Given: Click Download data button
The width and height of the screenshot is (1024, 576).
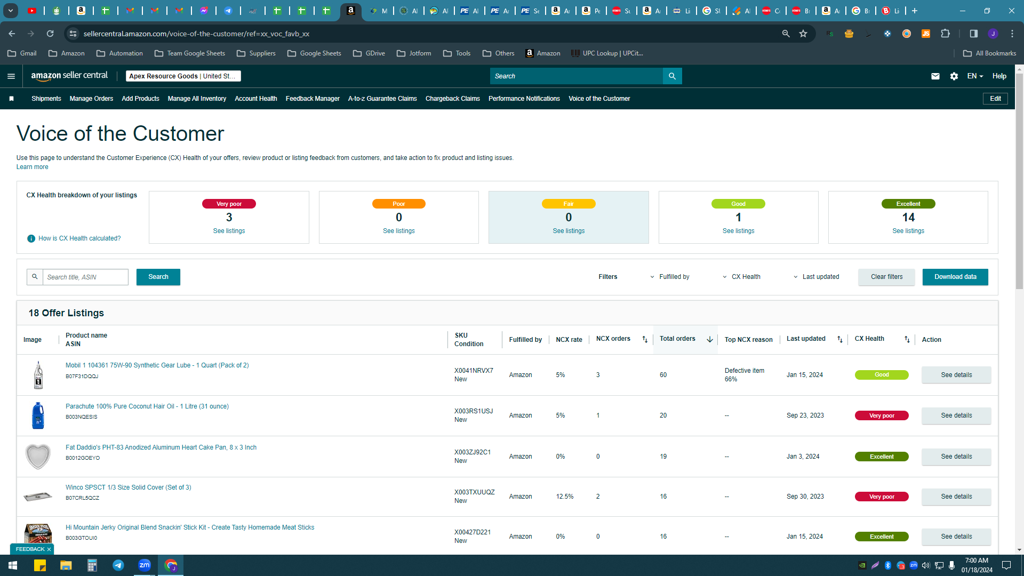Looking at the screenshot, I should 955,277.
